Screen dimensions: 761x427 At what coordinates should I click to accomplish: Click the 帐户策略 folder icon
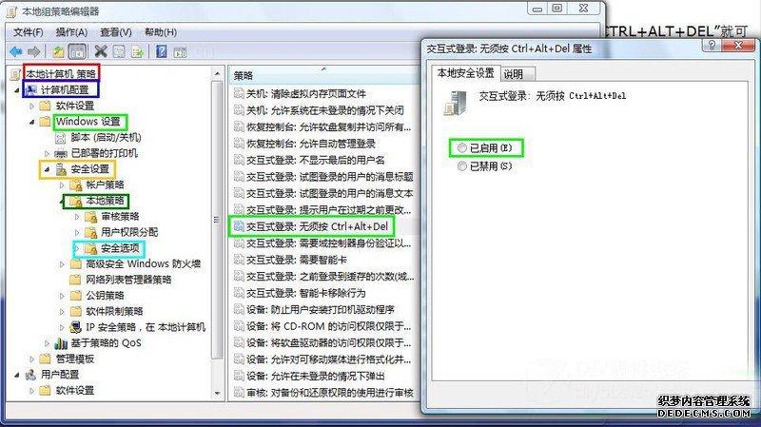pos(76,185)
